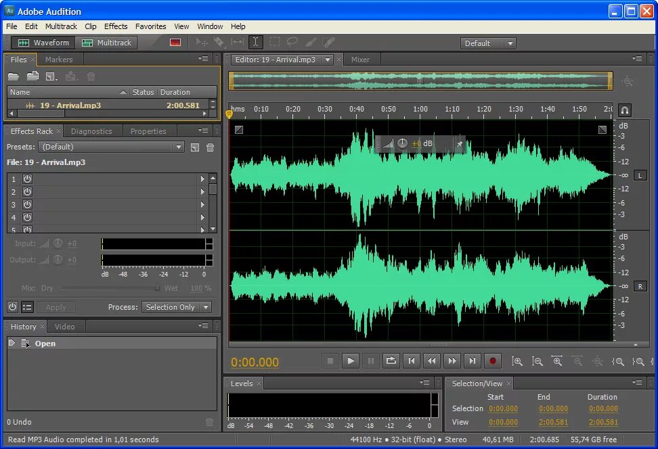
Task: Click the fade-out handle at the waveform end
Action: tap(602, 130)
